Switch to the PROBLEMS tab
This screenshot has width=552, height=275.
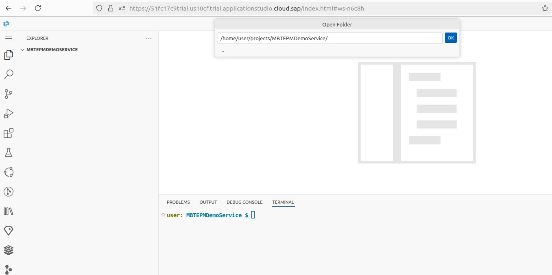click(x=178, y=202)
